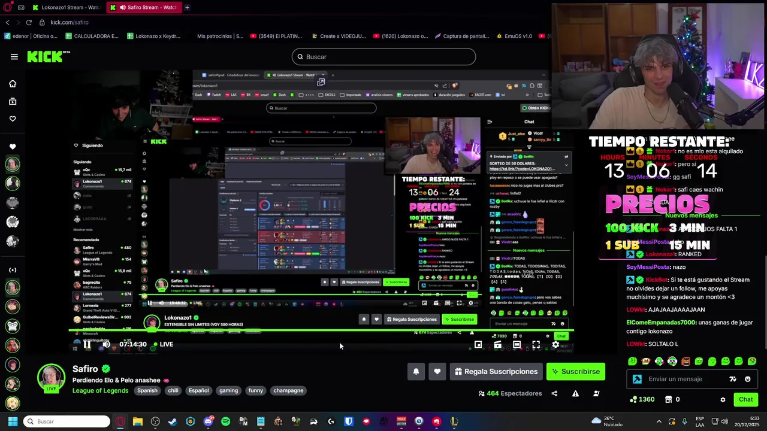Open a new browser tab

tap(187, 7)
